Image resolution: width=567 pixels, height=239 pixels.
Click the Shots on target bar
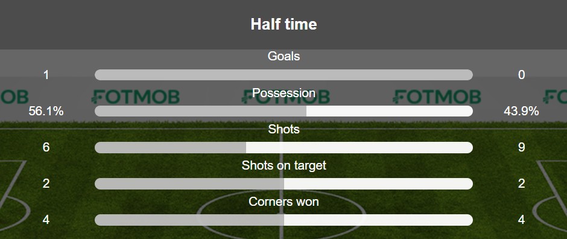(x=283, y=183)
